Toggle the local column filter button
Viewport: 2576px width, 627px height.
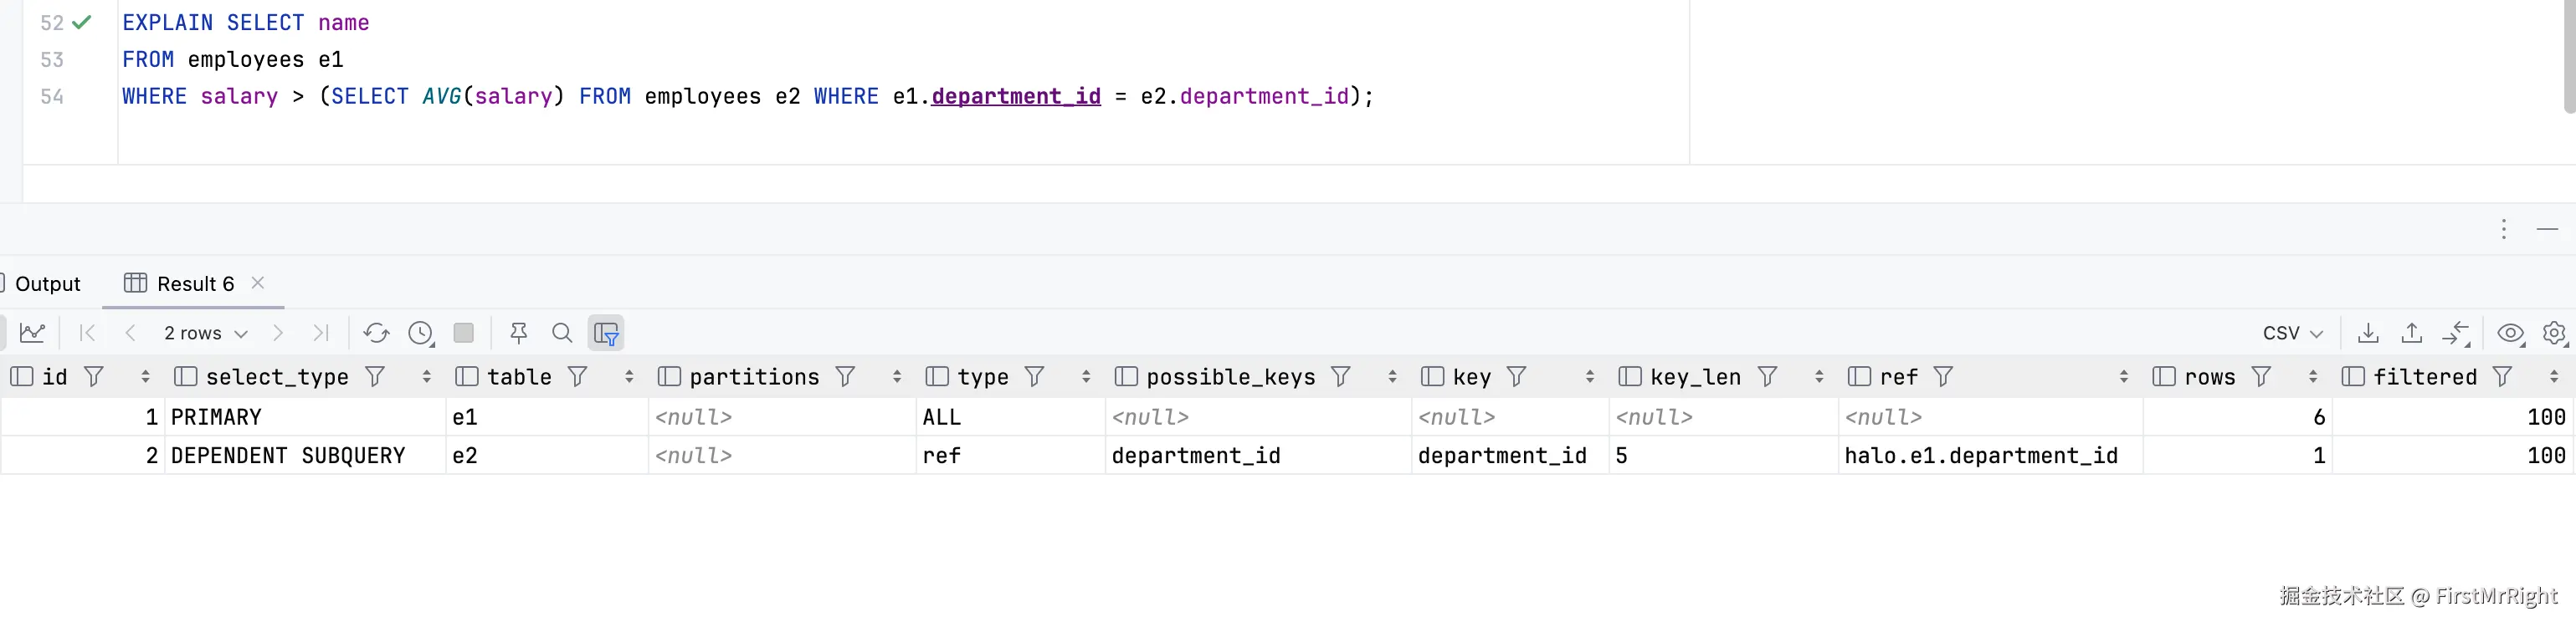click(606, 333)
